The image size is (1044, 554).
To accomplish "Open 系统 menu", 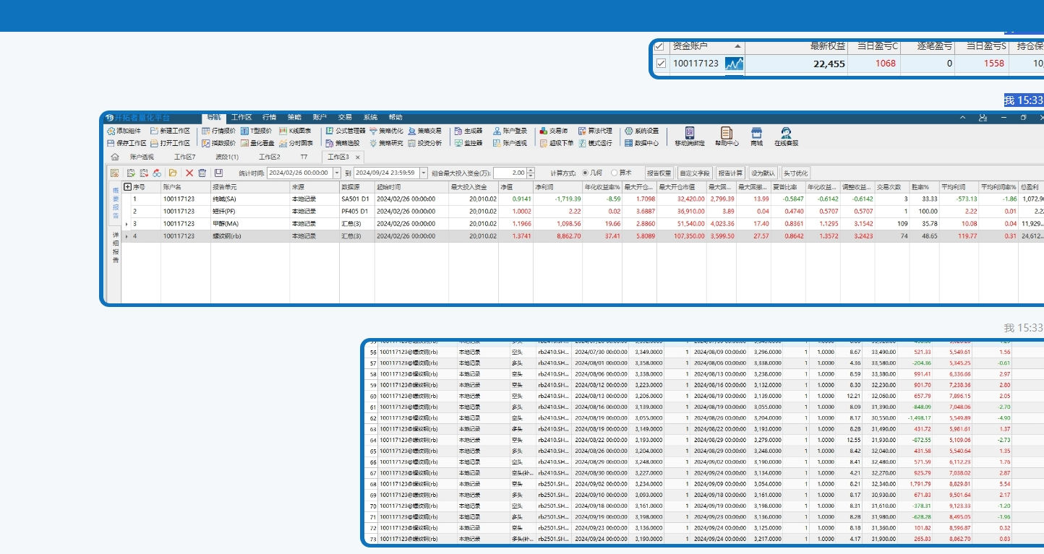I will 370,117.
